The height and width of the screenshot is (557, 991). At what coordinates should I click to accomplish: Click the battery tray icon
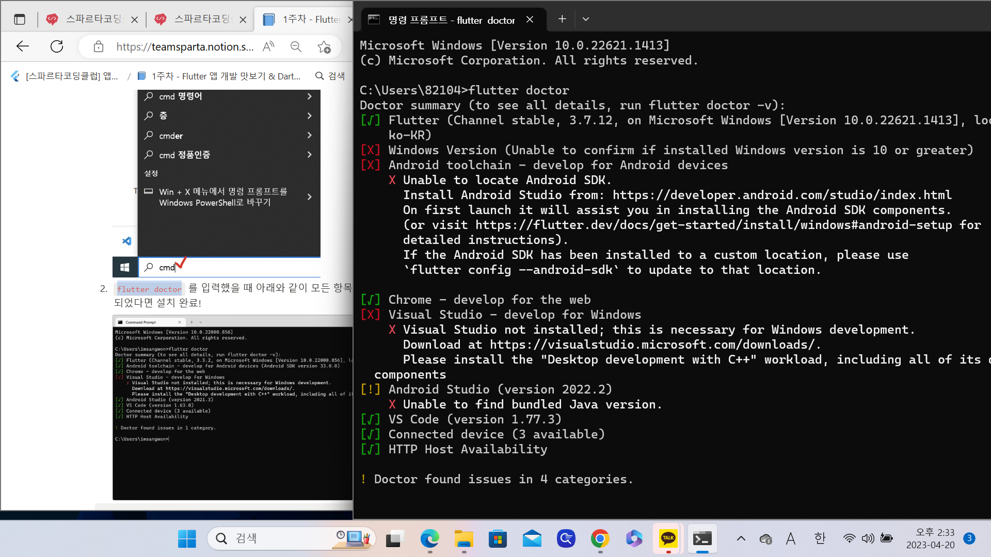887,538
